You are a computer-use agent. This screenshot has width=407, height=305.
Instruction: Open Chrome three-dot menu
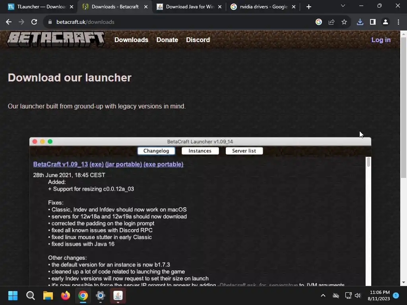click(398, 22)
